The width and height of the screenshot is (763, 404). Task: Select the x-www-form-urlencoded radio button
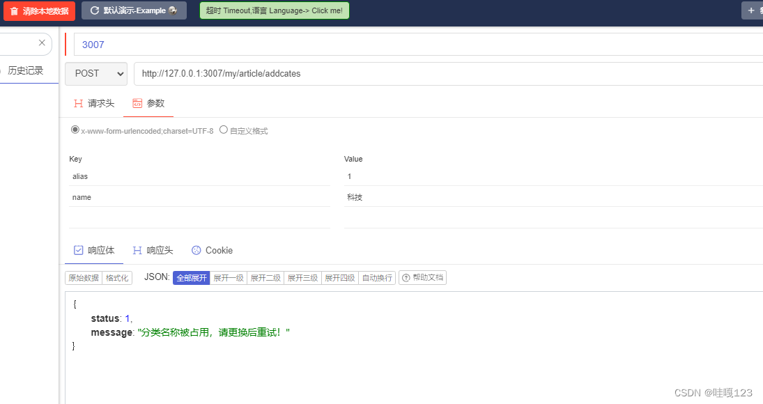[x=75, y=129]
